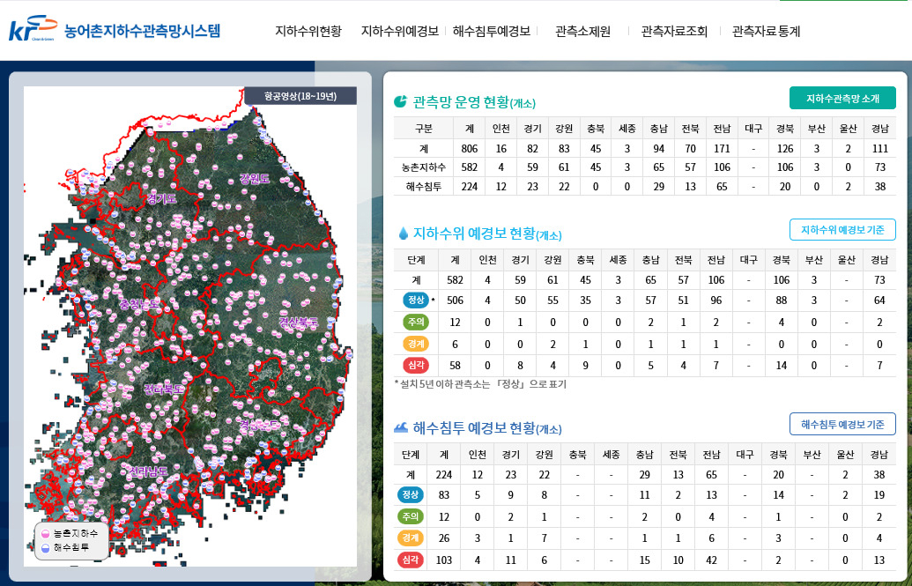Click the 지하수관측망 소개 button
912x586 pixels.
coord(842,99)
